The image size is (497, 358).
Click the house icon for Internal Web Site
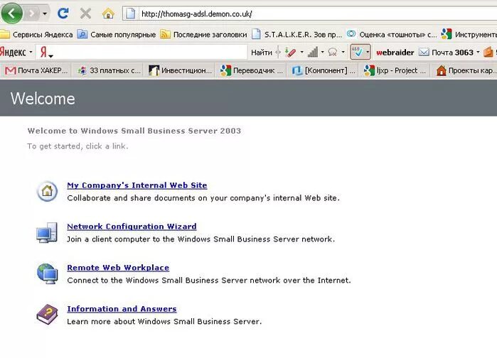tap(47, 191)
